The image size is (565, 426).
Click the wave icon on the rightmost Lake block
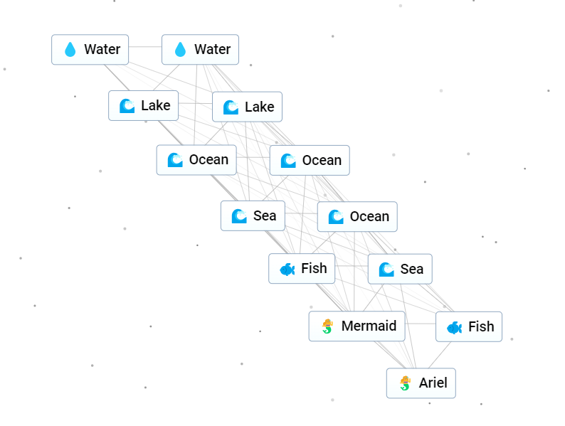point(231,107)
